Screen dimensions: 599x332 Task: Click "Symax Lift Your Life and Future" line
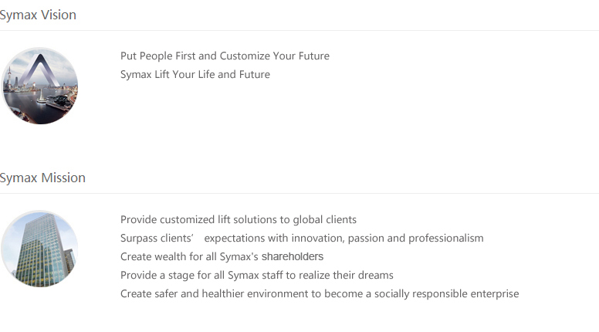tap(195, 74)
